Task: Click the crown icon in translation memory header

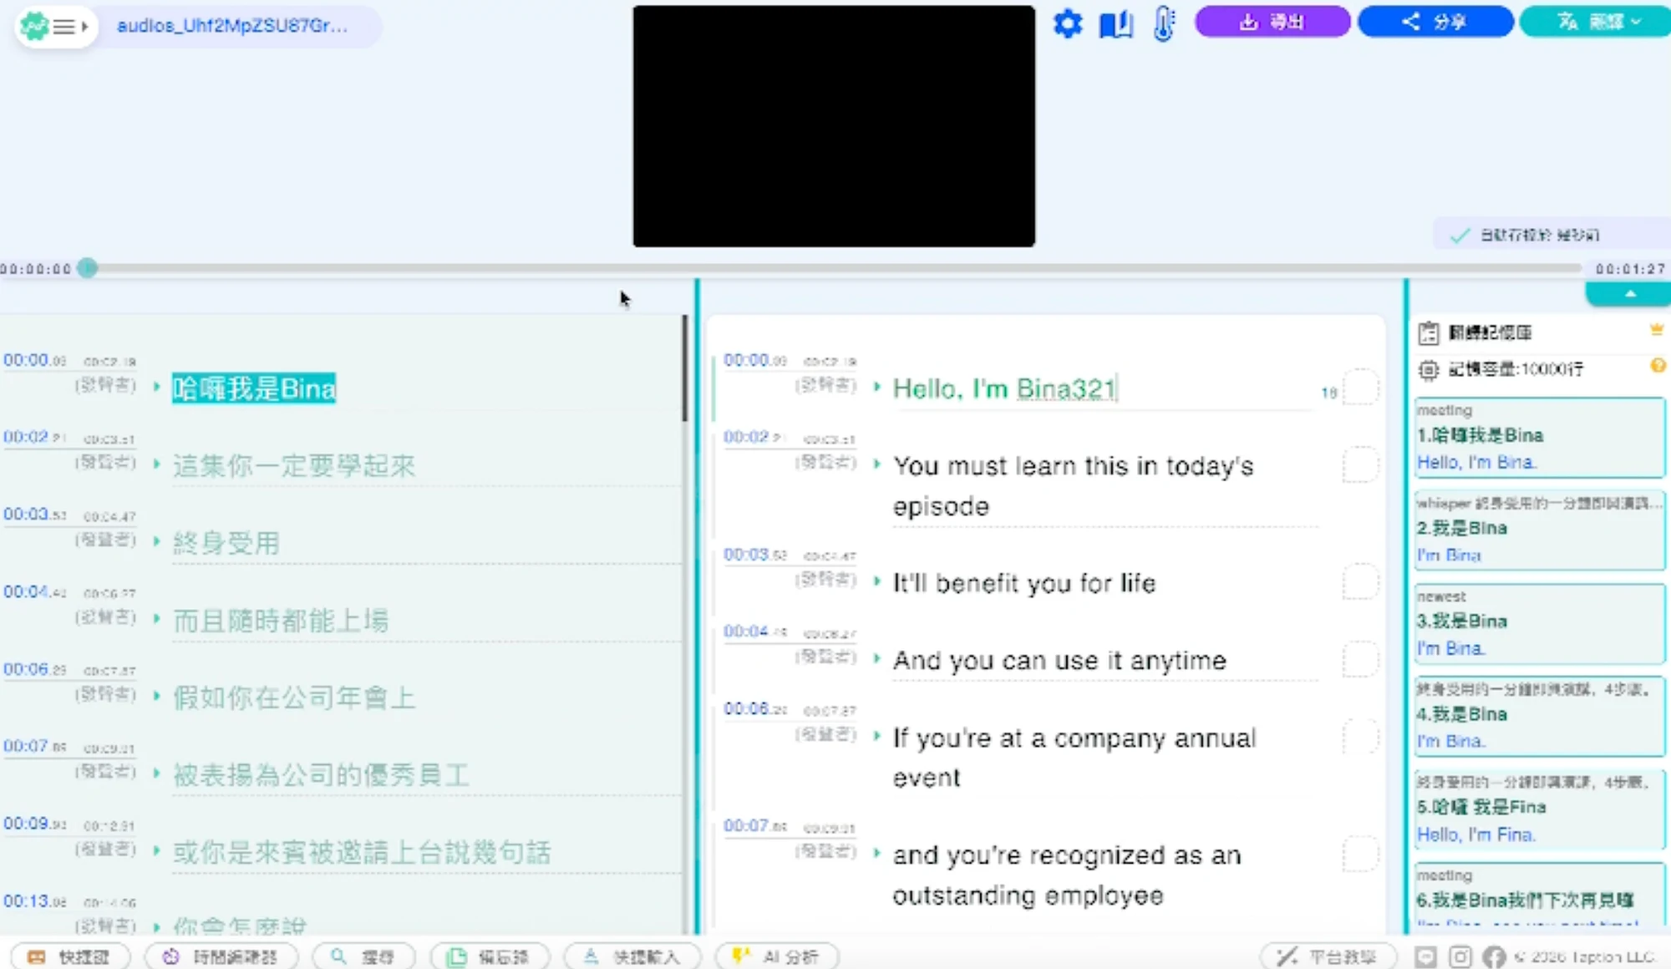Action: click(x=1656, y=330)
